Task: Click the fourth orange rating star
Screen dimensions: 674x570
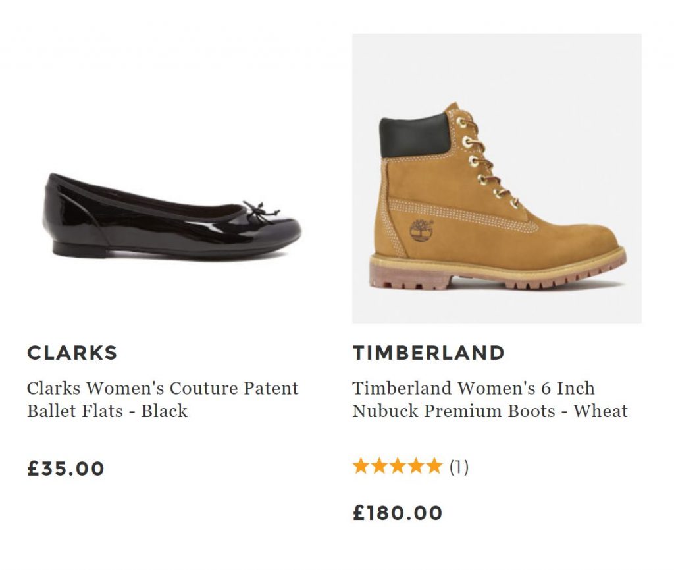Action: pyautogui.click(x=415, y=467)
